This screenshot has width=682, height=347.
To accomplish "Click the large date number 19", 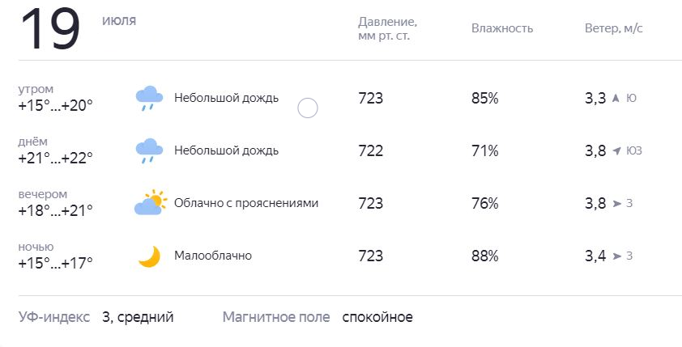I will click(x=50, y=30).
